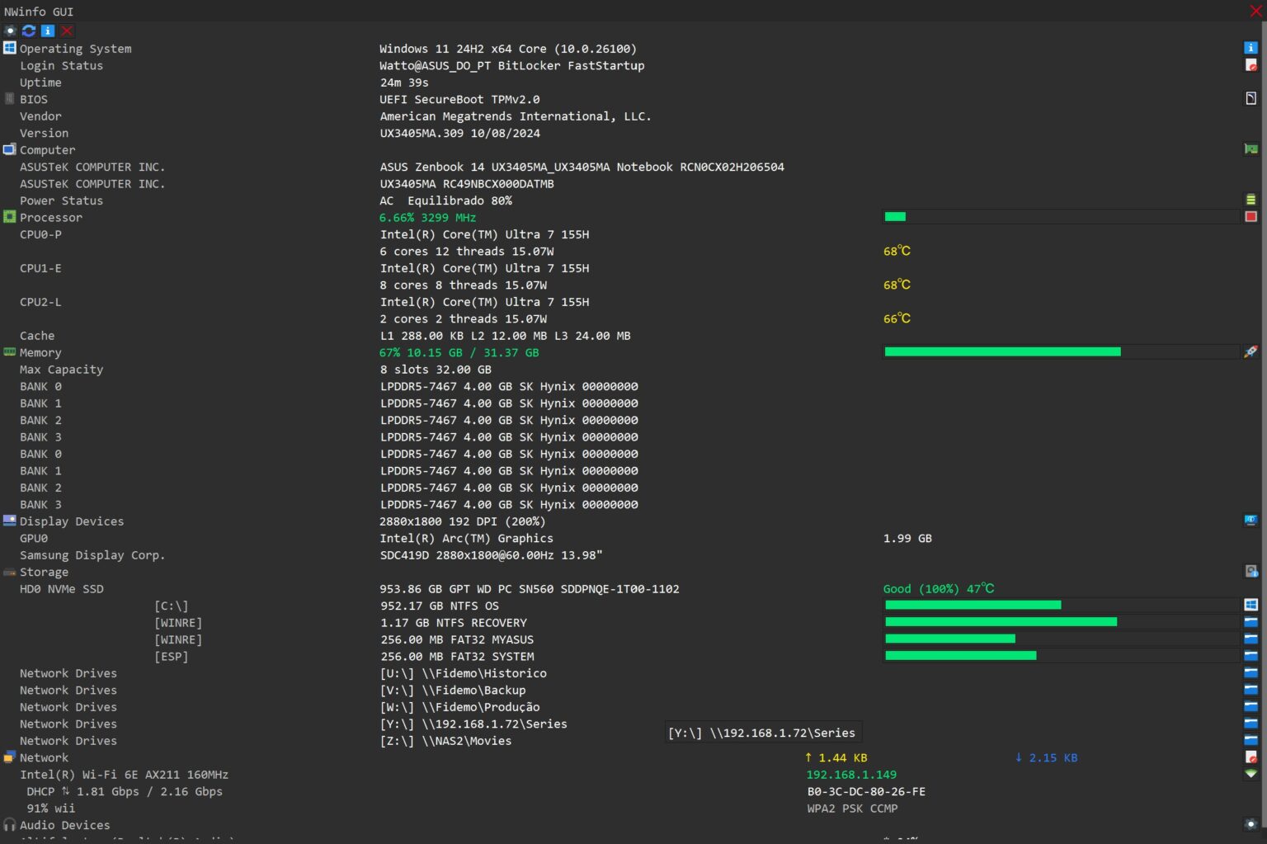The height and width of the screenshot is (844, 1267).
Task: Click the IP address '192.168.1.149'
Action: pos(851,775)
